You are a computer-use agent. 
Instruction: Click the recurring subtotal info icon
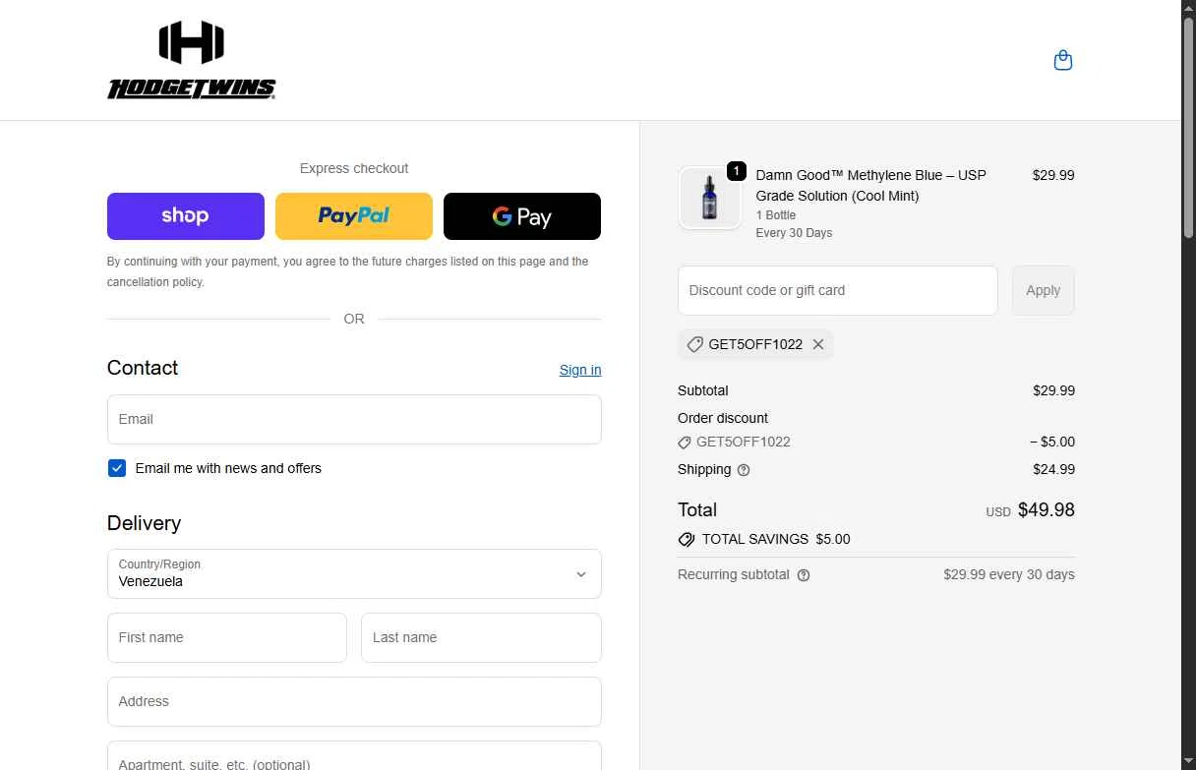click(804, 575)
